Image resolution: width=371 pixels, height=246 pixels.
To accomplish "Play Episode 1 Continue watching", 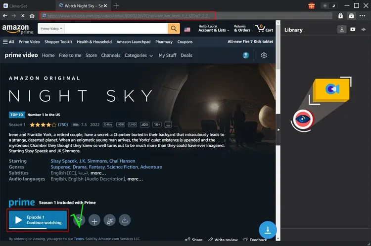I will click(x=38, y=220).
